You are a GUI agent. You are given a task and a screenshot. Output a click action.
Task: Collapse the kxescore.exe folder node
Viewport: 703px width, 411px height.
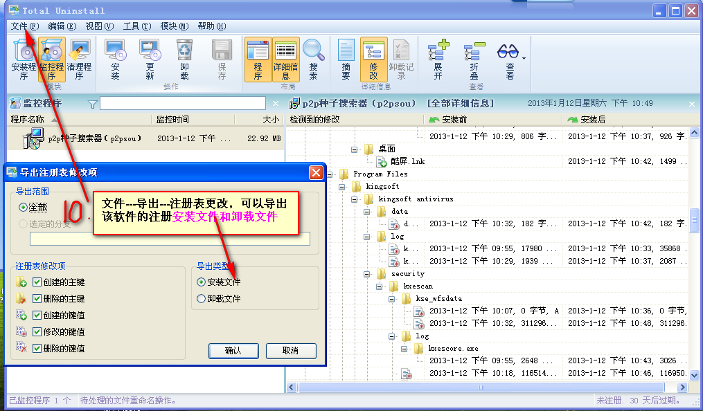pos(404,349)
